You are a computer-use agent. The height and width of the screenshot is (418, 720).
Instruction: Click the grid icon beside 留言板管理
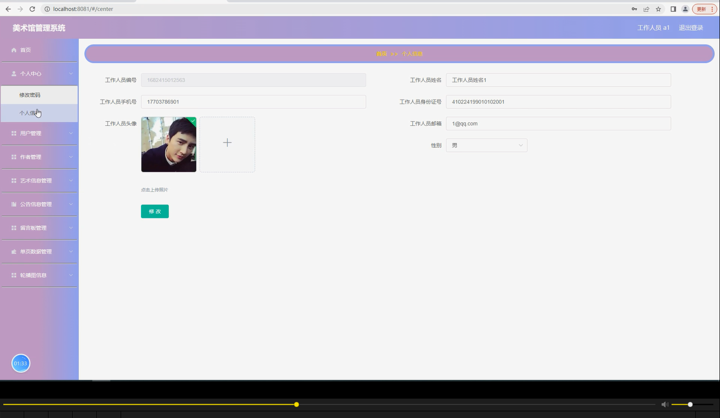14,228
